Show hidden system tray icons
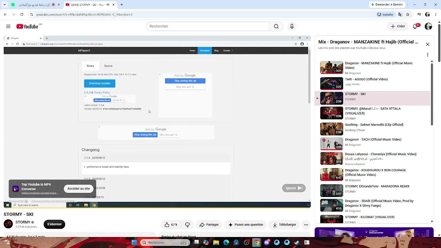The image size is (441, 248). coord(386,242)
